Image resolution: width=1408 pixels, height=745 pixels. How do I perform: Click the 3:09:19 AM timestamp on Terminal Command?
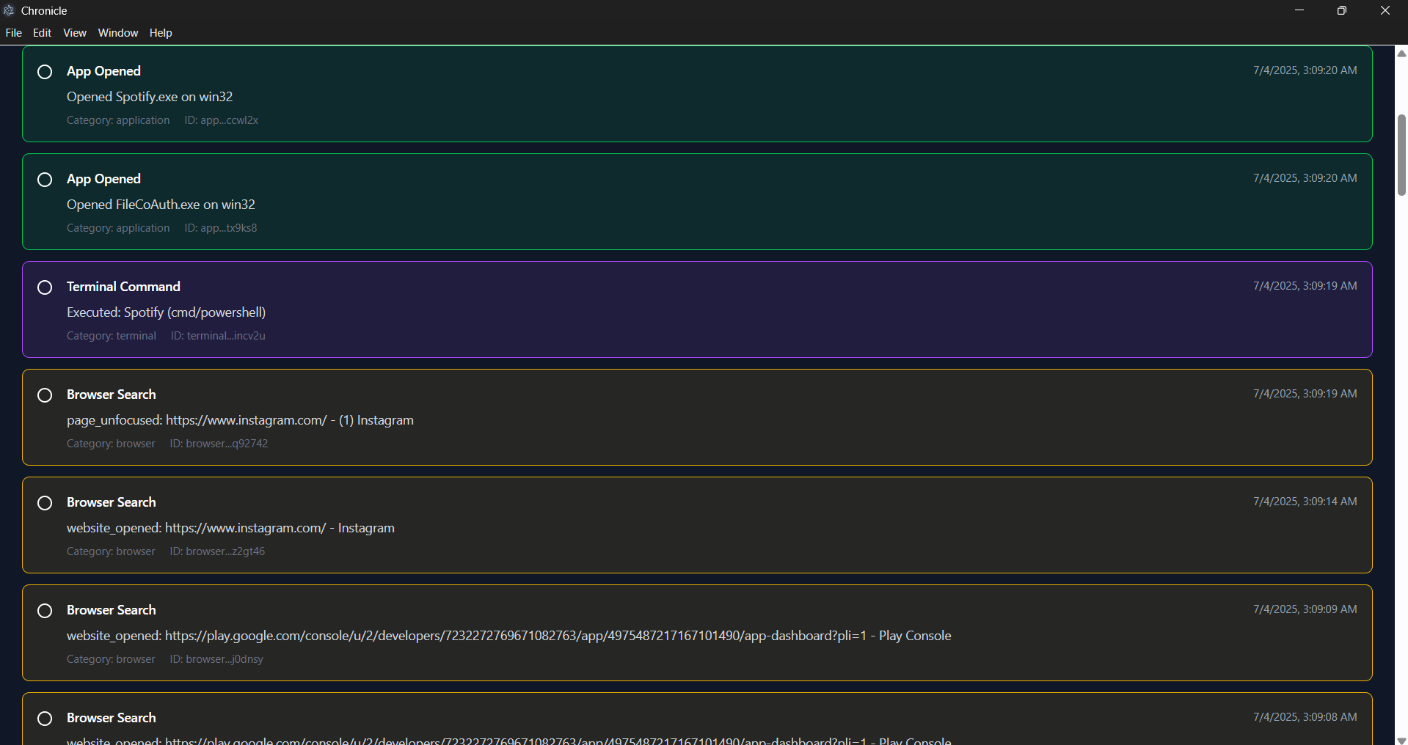[x=1305, y=286]
